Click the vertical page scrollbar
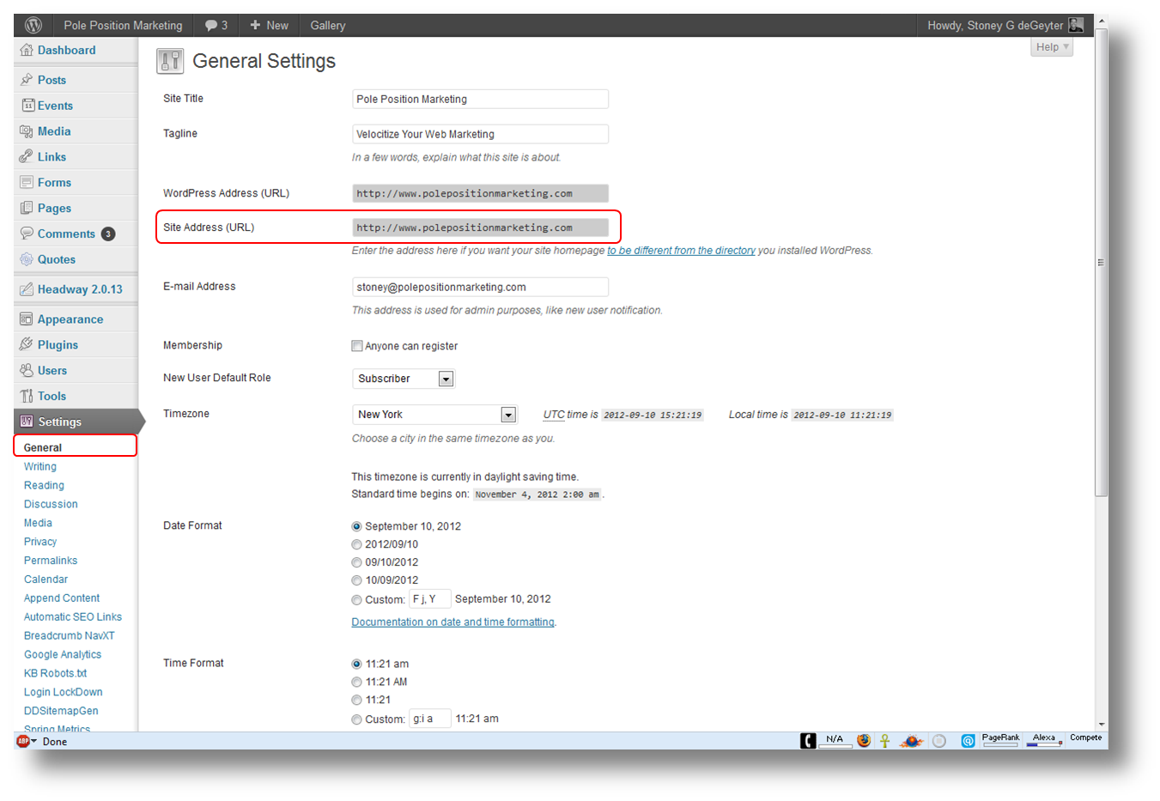 click(x=1101, y=262)
